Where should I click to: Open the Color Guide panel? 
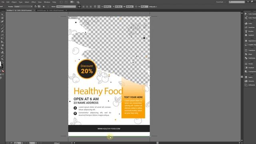250,14
